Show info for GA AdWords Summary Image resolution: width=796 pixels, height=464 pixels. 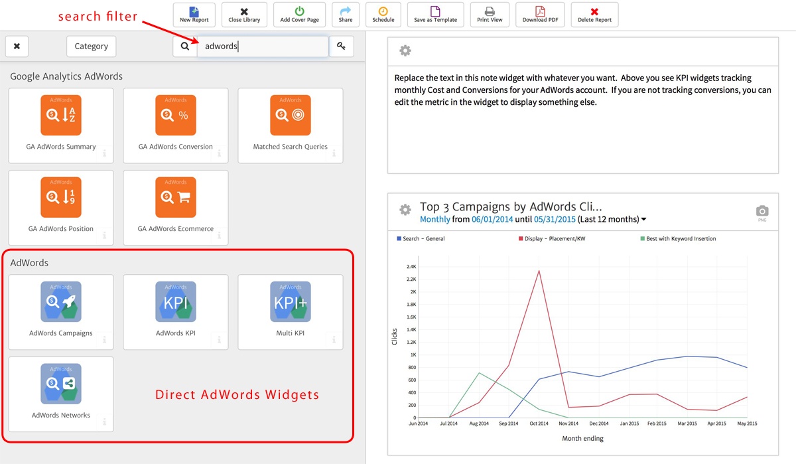pyautogui.click(x=104, y=153)
